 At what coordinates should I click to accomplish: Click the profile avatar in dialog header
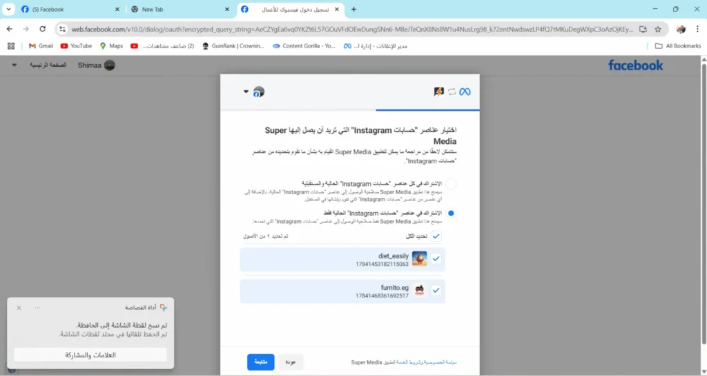259,92
